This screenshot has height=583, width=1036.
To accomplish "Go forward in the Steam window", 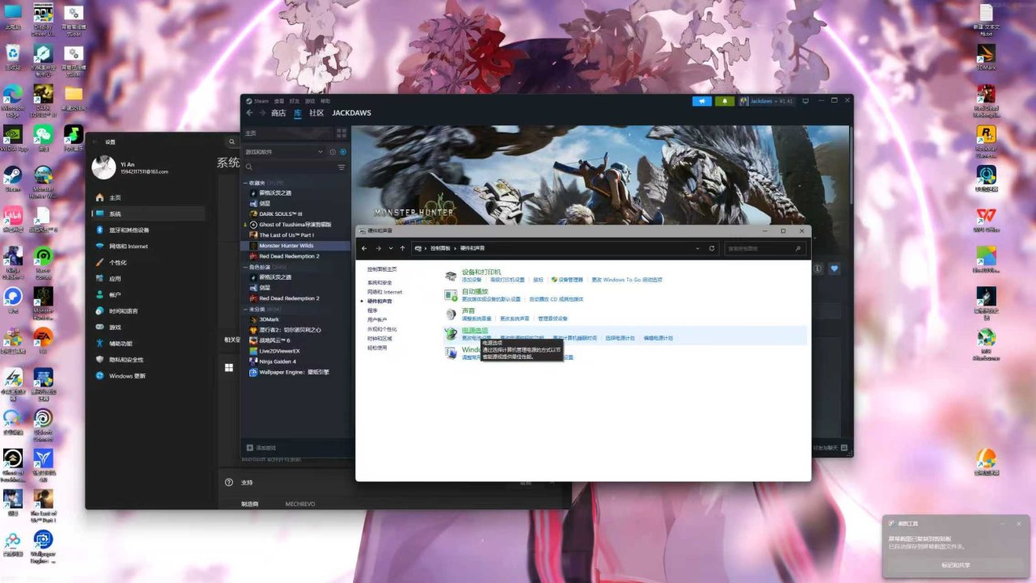I will (262, 113).
